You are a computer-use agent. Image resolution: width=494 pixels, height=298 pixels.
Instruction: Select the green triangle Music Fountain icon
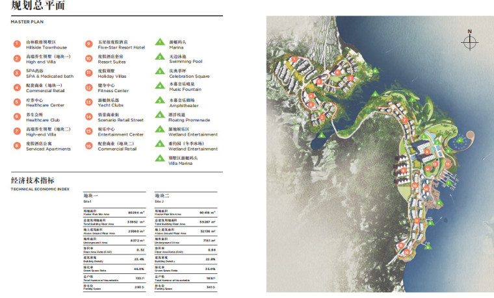[159, 86]
